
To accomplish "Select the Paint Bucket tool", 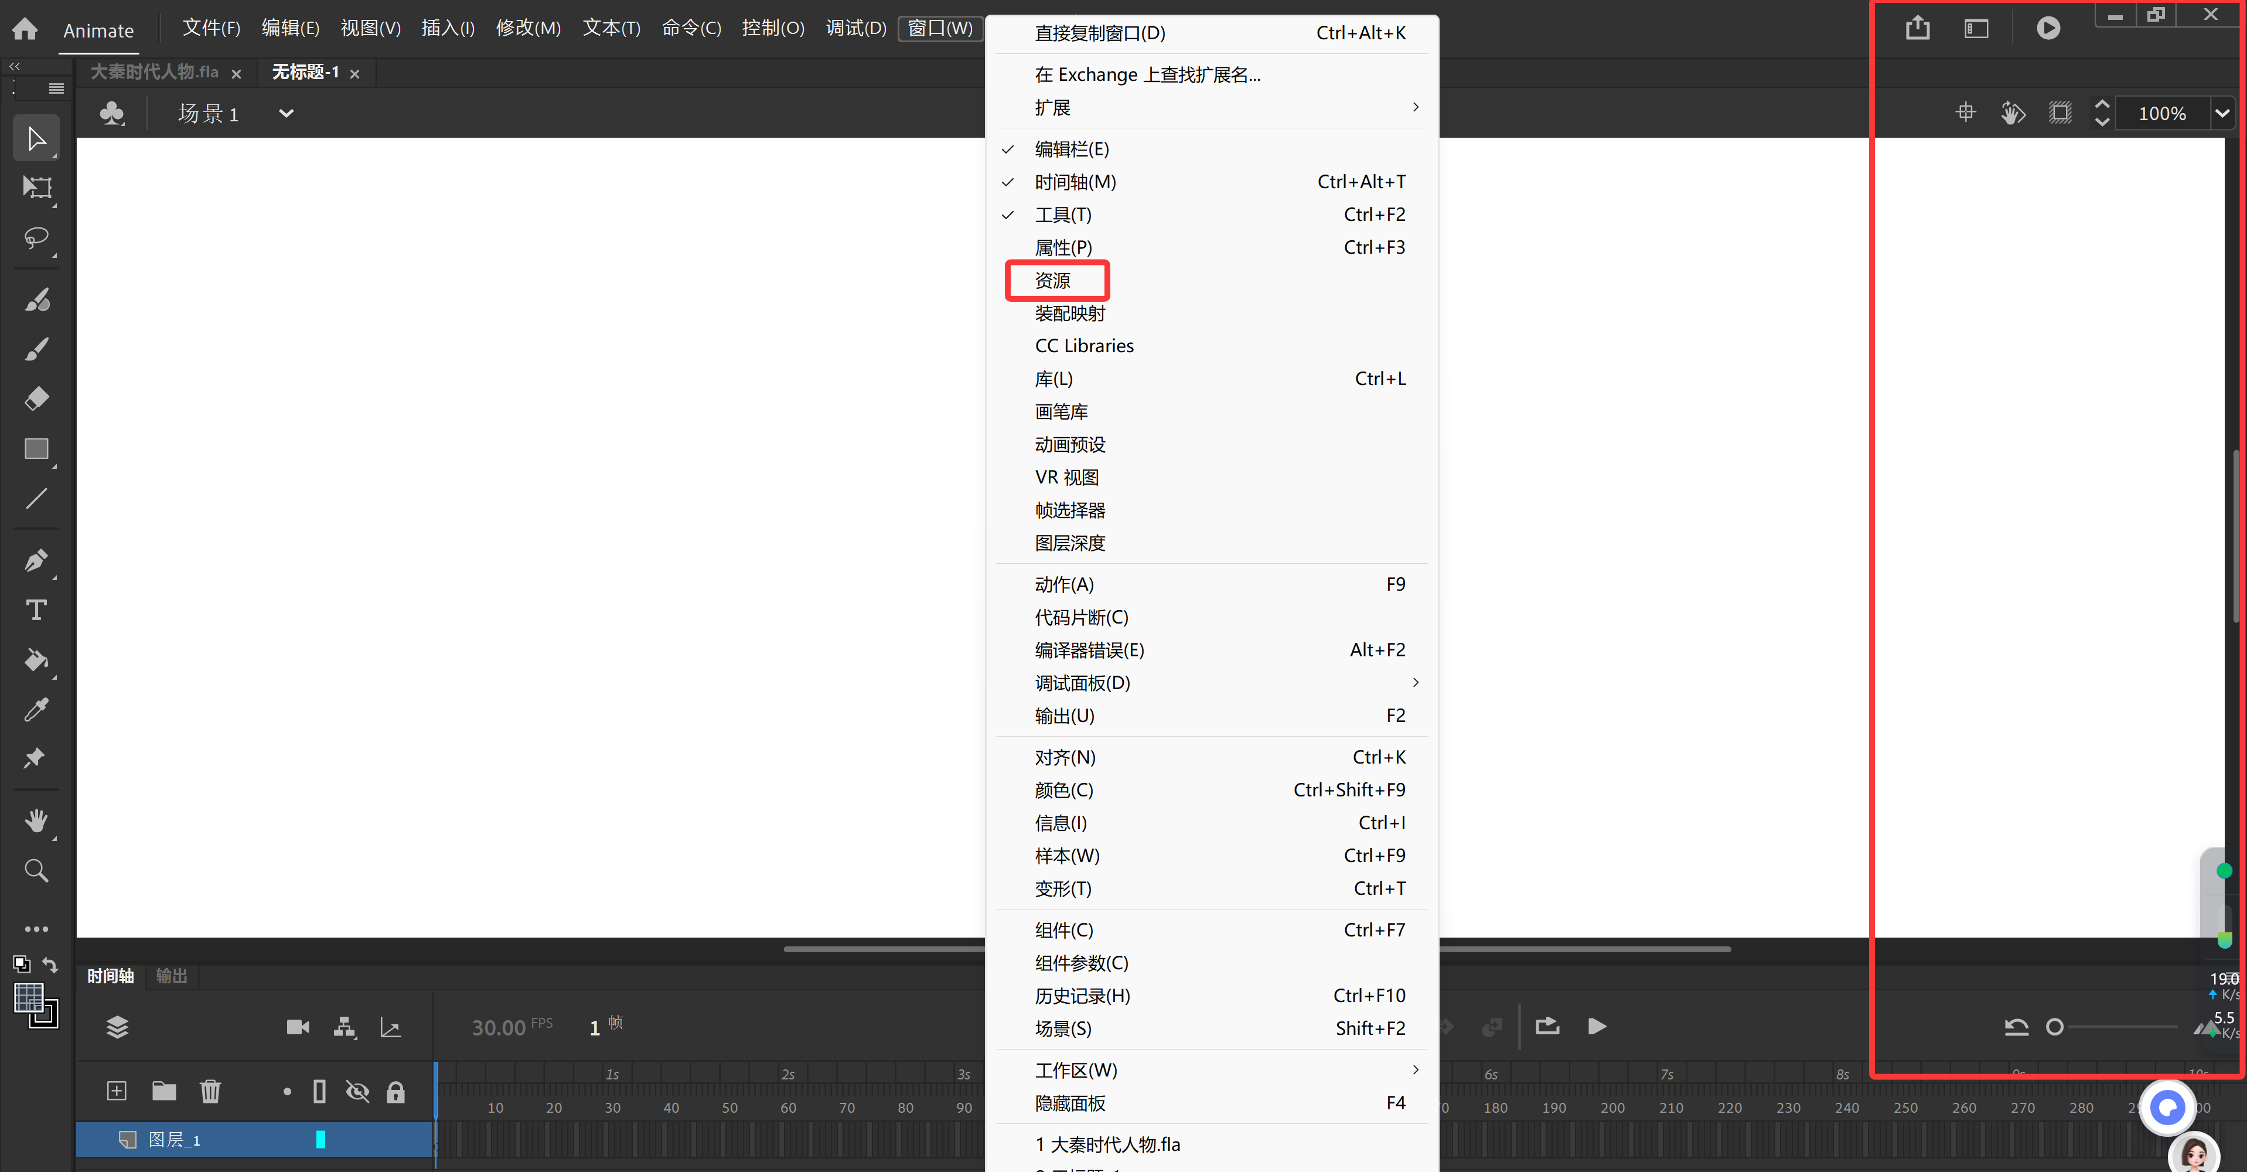I will pos(37,660).
